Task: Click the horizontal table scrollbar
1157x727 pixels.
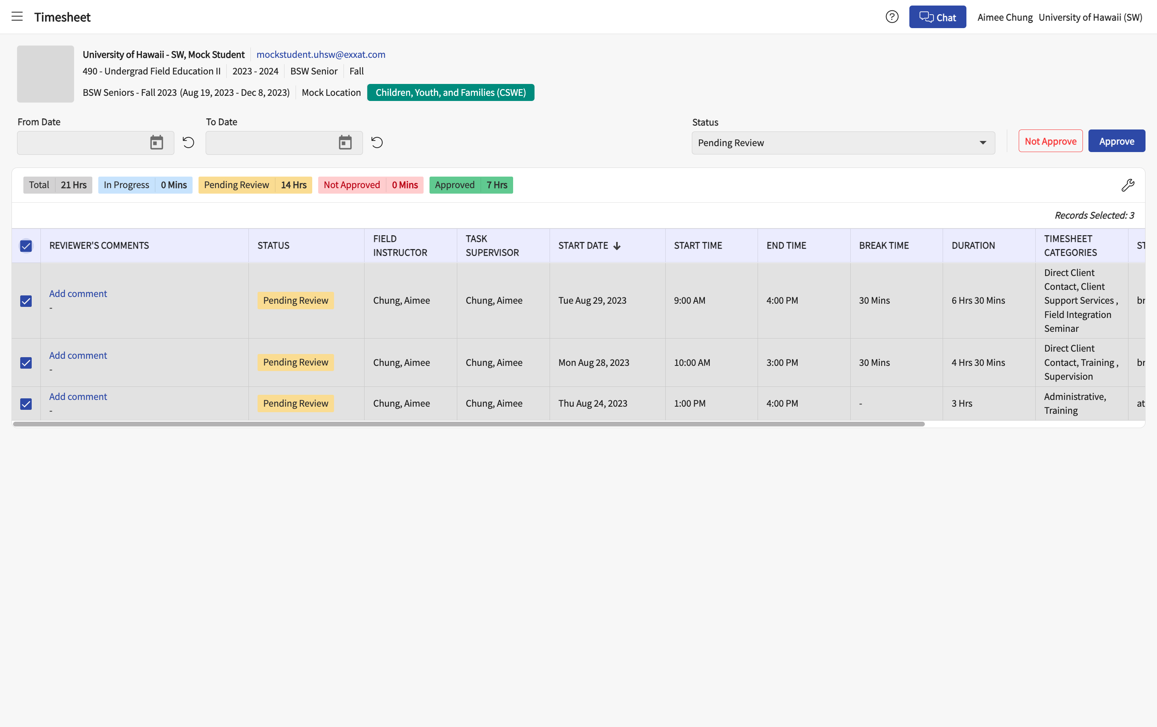Action: (468, 424)
